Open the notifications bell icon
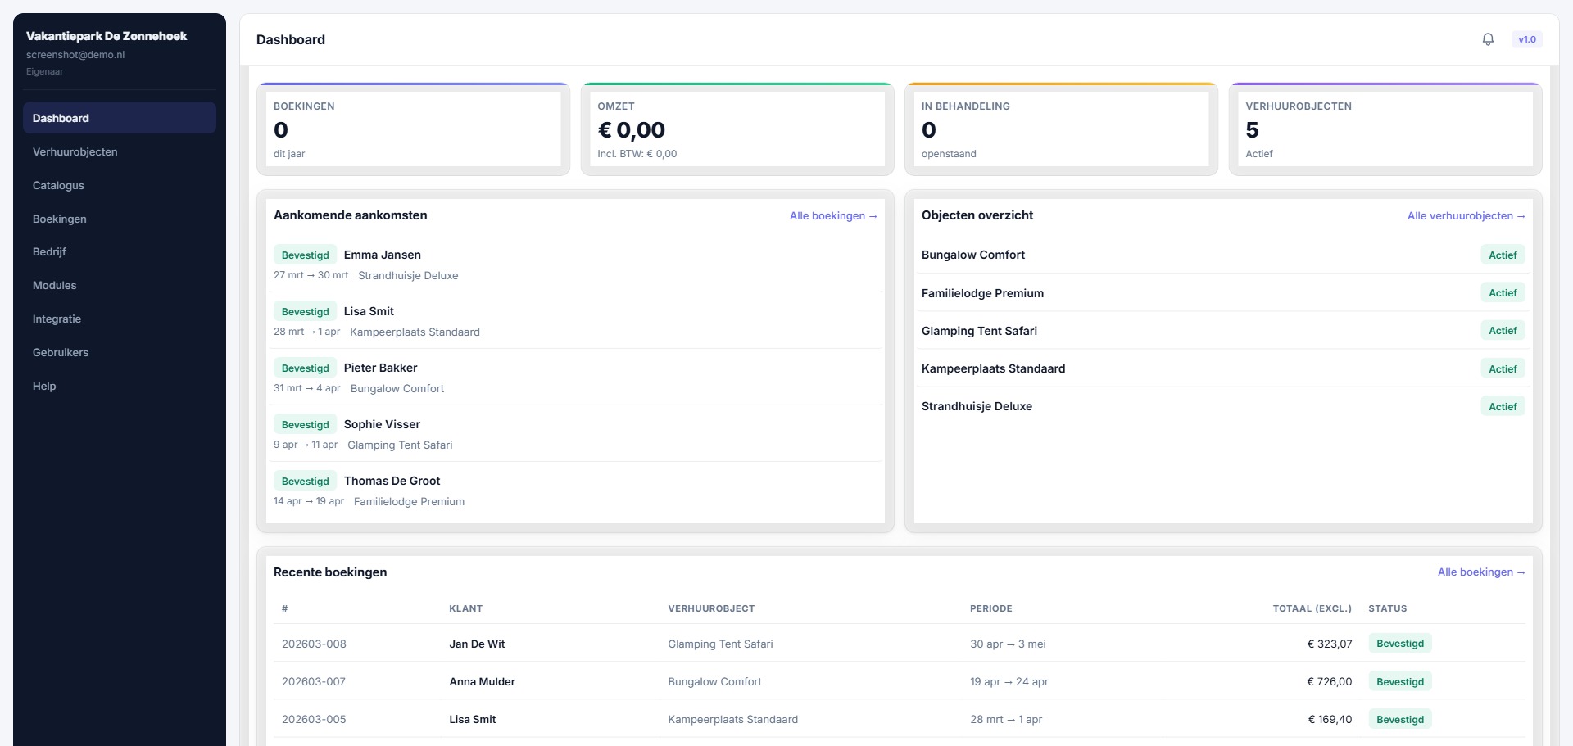 (1488, 38)
